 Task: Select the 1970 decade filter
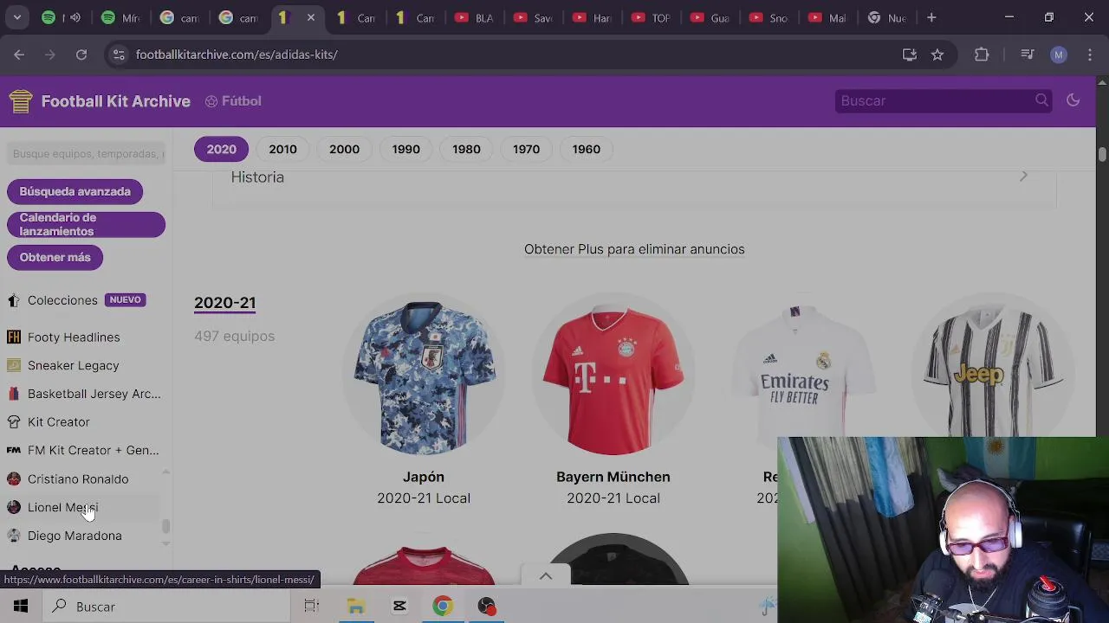(526, 149)
